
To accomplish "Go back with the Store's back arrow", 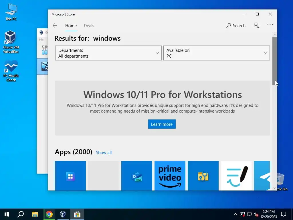I will coord(55,25).
